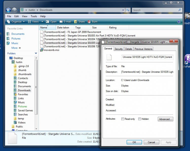Close the Properties dialog with X
The width and height of the screenshot is (190, 151).
(174, 41)
